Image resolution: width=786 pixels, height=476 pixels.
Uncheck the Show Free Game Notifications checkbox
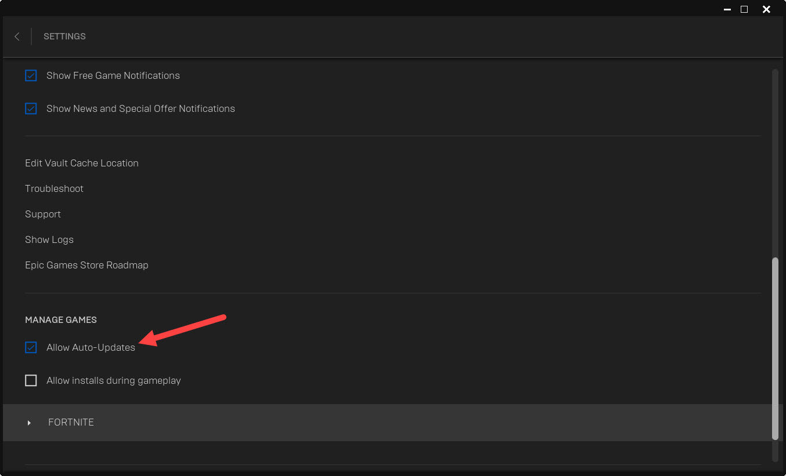pos(31,75)
